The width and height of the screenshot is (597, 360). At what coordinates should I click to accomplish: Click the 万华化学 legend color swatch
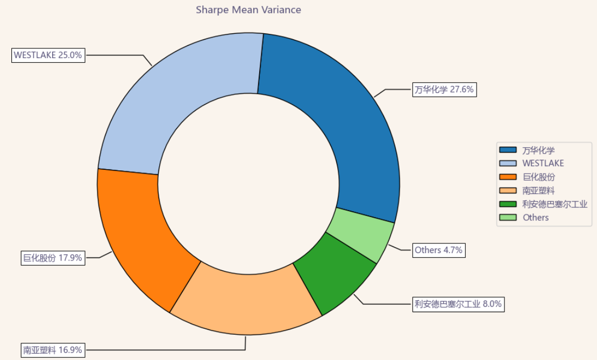508,150
